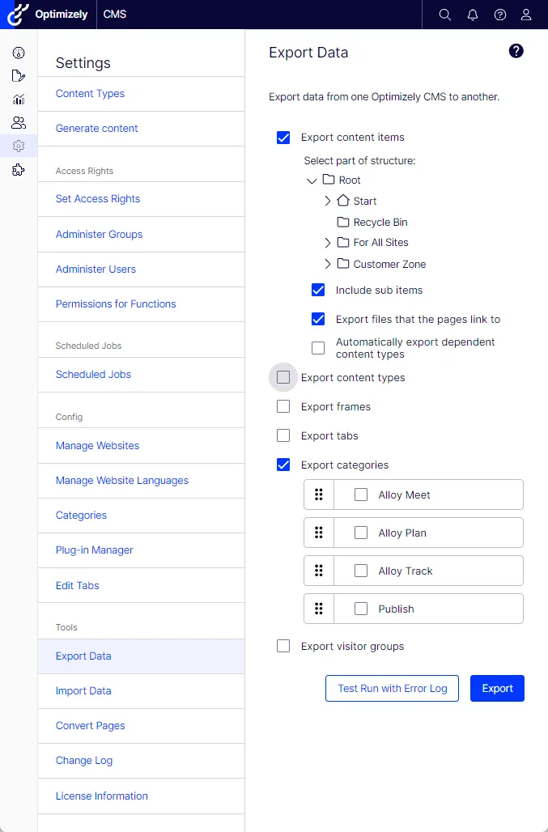This screenshot has width=548, height=832.
Task: Click the Export Data help question icon
Action: pyautogui.click(x=516, y=51)
